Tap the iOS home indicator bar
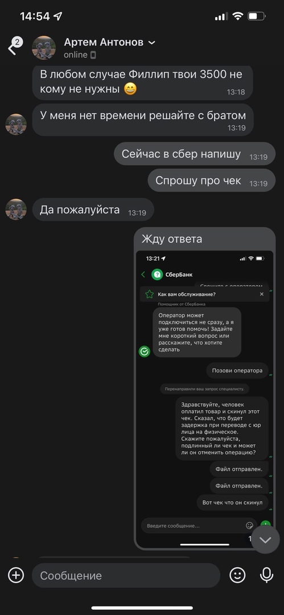The image size is (284, 615). [142, 608]
